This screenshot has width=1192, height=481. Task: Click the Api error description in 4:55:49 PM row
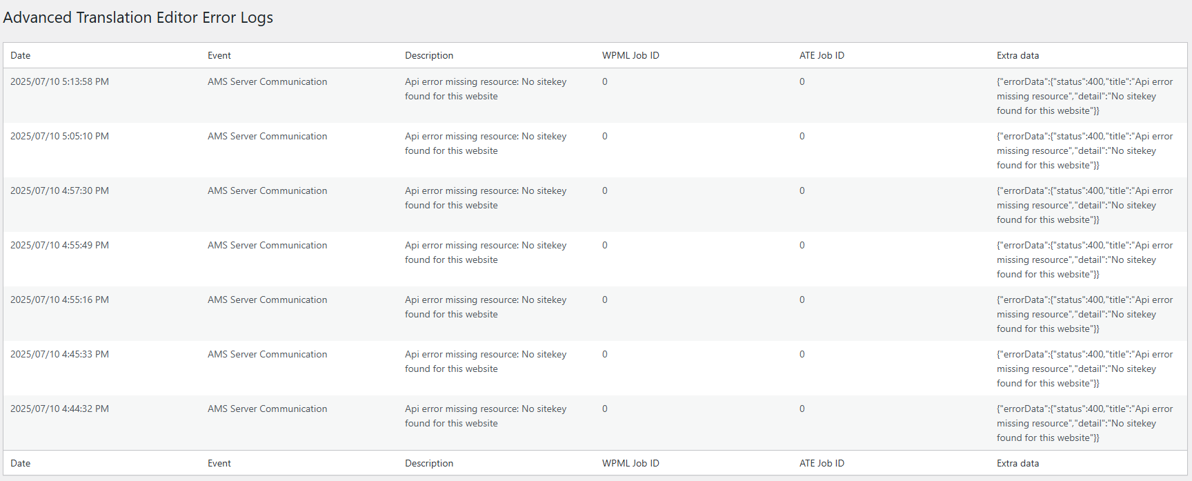[x=486, y=253]
